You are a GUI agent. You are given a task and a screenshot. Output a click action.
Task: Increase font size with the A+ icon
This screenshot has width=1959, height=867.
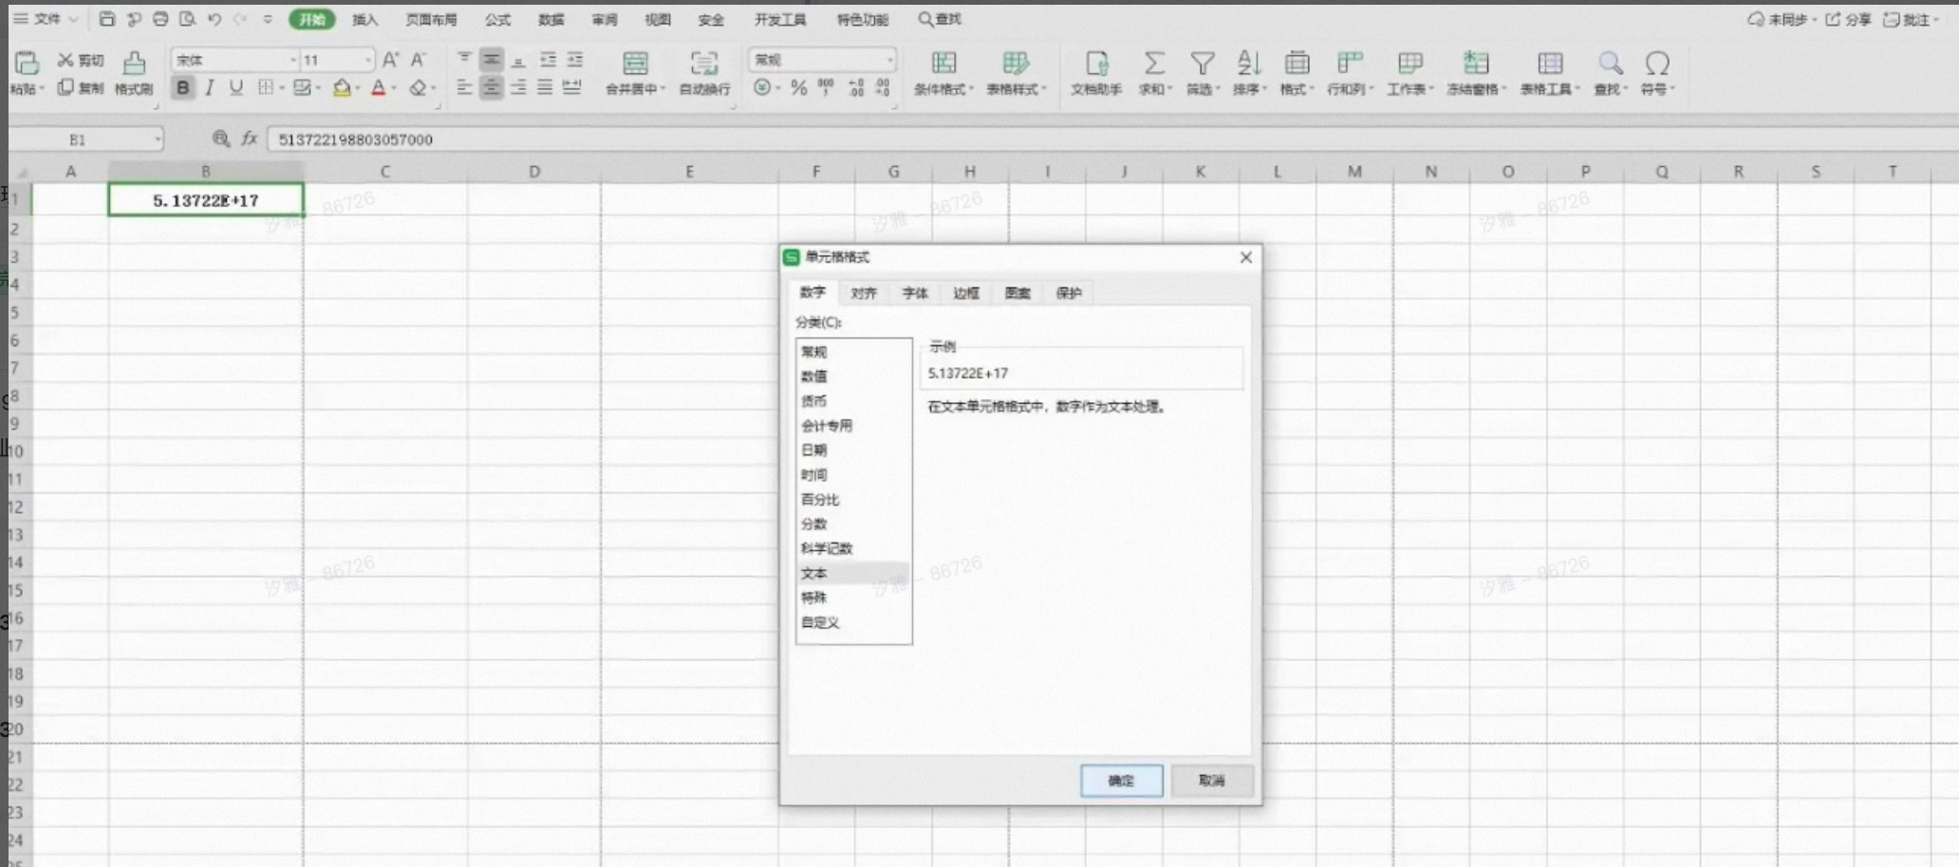pyautogui.click(x=390, y=60)
